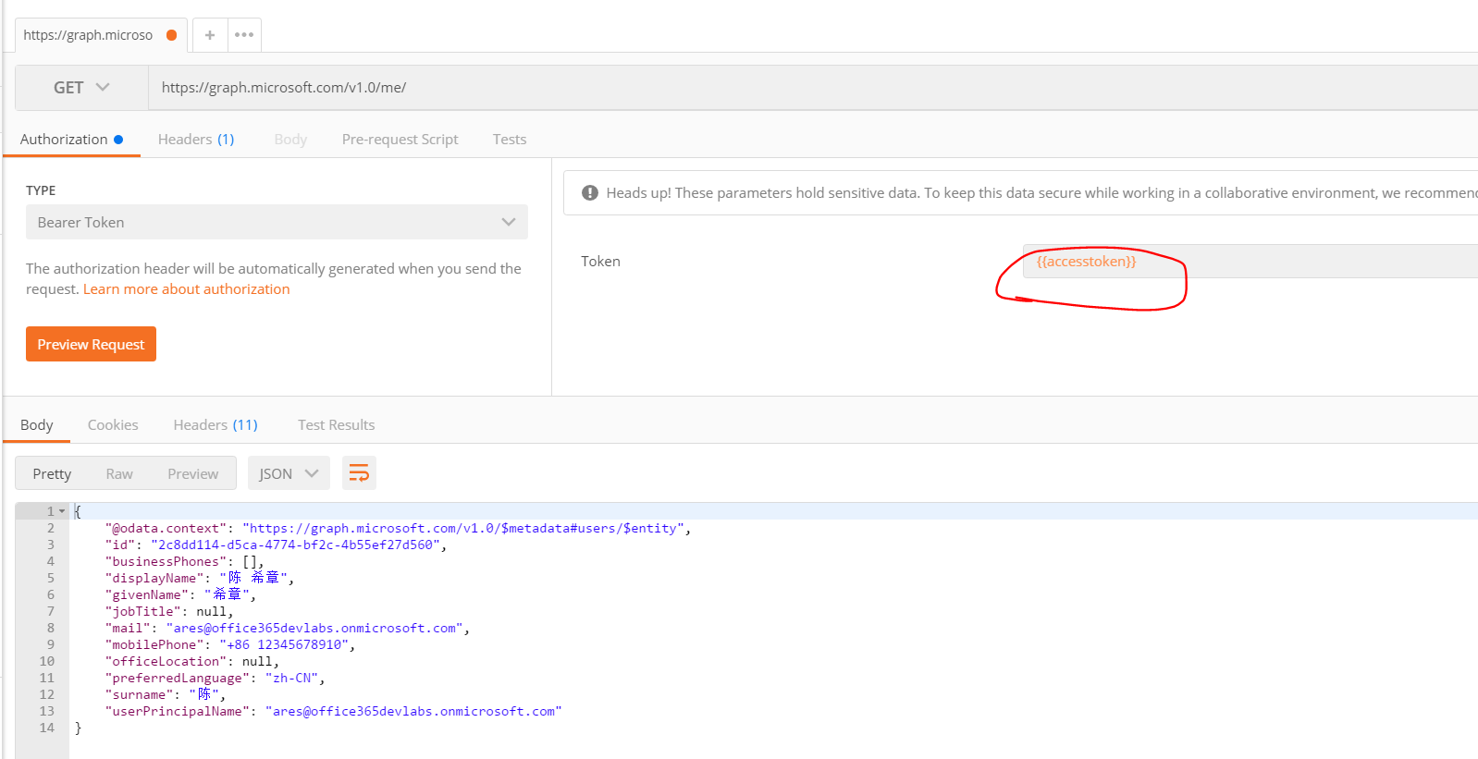Click the Heads up warning info icon
Viewport: 1478px width, 759px height.
(589, 193)
